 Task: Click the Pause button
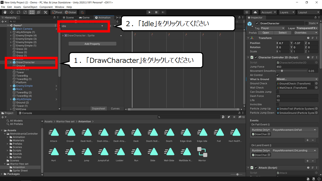point(156,12)
